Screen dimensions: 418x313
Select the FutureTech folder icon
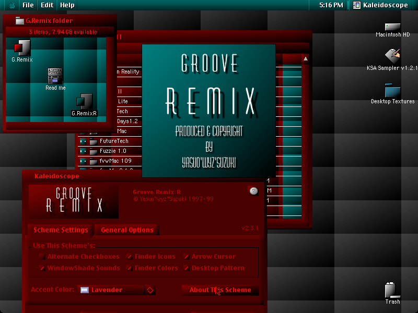93,141
